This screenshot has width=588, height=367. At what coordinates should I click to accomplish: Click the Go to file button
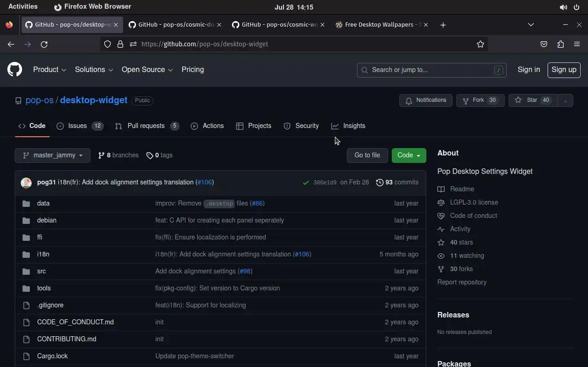coord(367,156)
